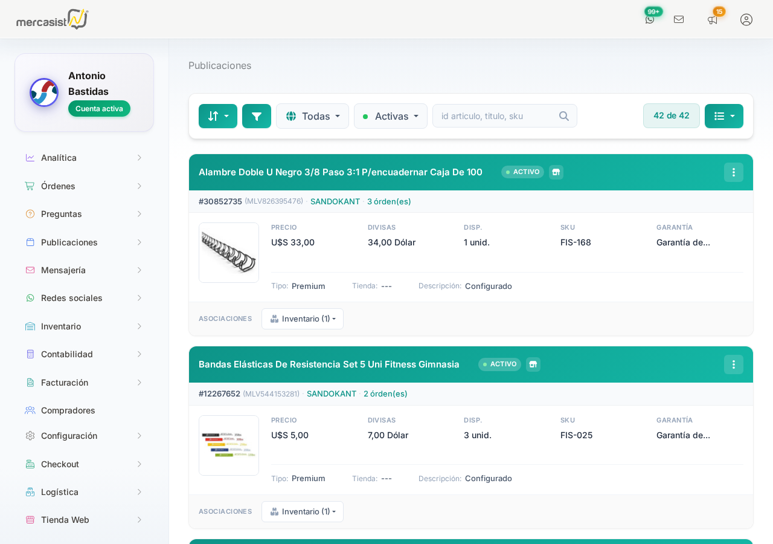Open announcements megaphone icon with 15 badge

tap(713, 19)
